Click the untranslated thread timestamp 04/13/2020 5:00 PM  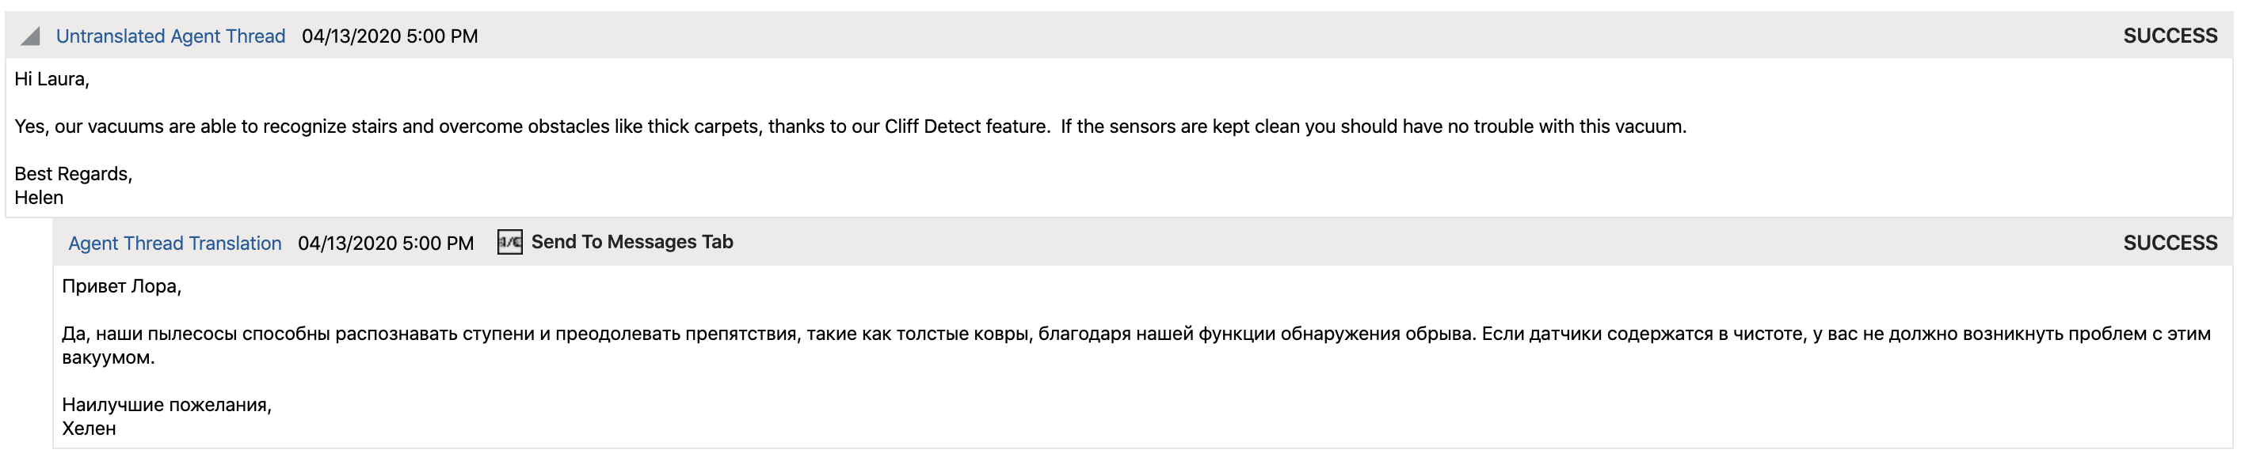[x=390, y=36]
